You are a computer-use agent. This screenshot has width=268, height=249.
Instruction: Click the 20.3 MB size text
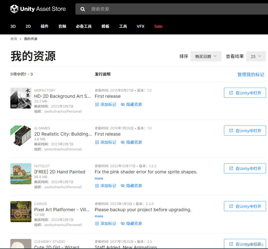click(x=41, y=101)
